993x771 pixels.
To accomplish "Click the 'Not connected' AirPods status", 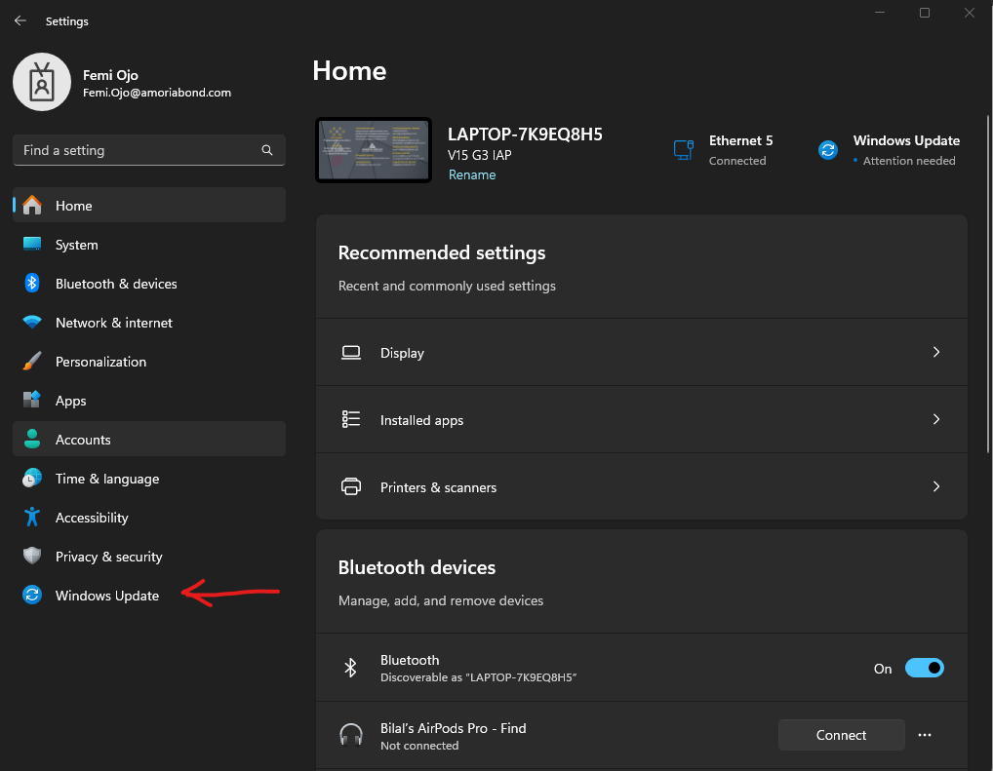I will (x=419, y=746).
